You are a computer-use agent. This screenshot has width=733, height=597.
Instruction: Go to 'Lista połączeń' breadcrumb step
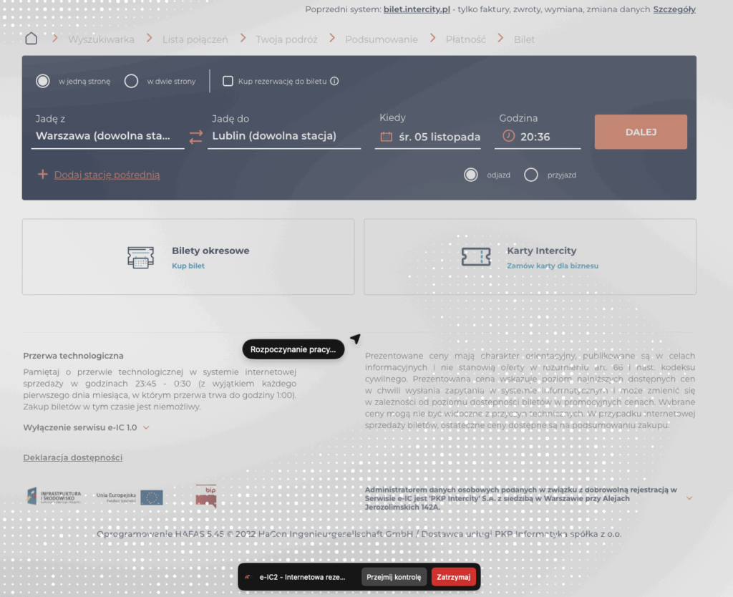click(x=195, y=39)
